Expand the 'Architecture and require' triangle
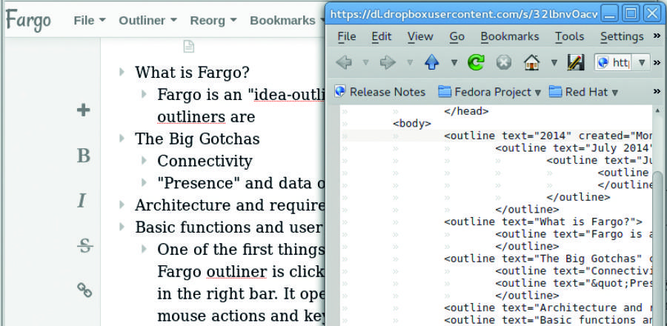 tap(122, 204)
